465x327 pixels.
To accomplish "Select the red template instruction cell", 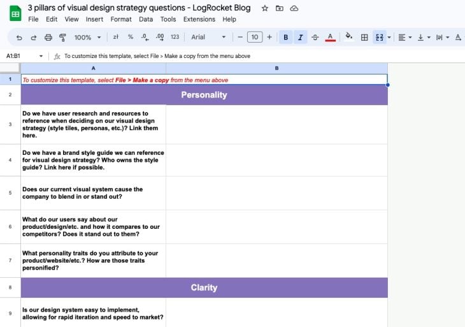I will (204, 80).
